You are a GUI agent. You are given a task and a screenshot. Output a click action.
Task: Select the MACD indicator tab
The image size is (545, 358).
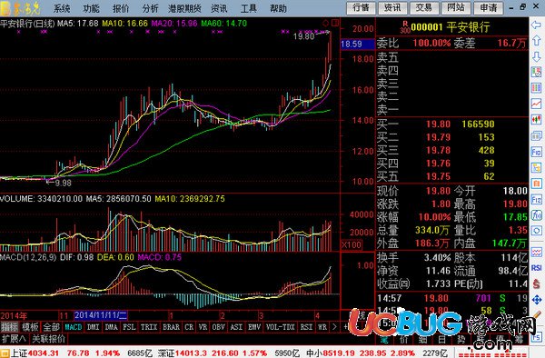coord(74,327)
